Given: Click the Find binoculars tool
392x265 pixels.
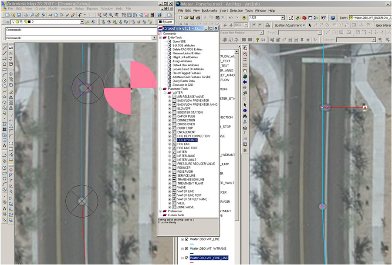Looking at the screenshot, I should [x=245, y=116].
